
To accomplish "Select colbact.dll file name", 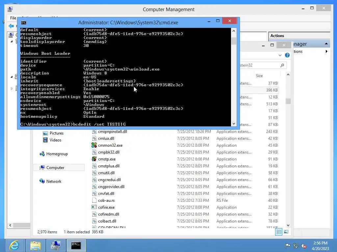I will point(107,221).
